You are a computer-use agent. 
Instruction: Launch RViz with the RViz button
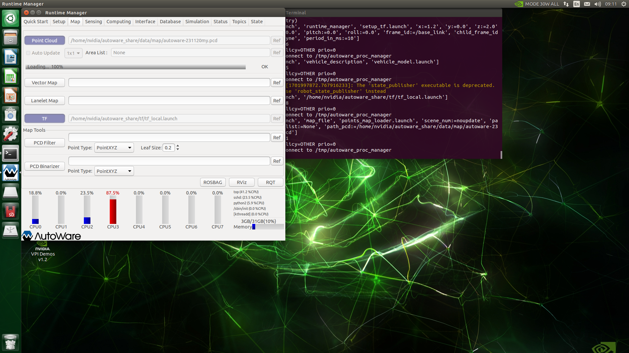coord(242,182)
